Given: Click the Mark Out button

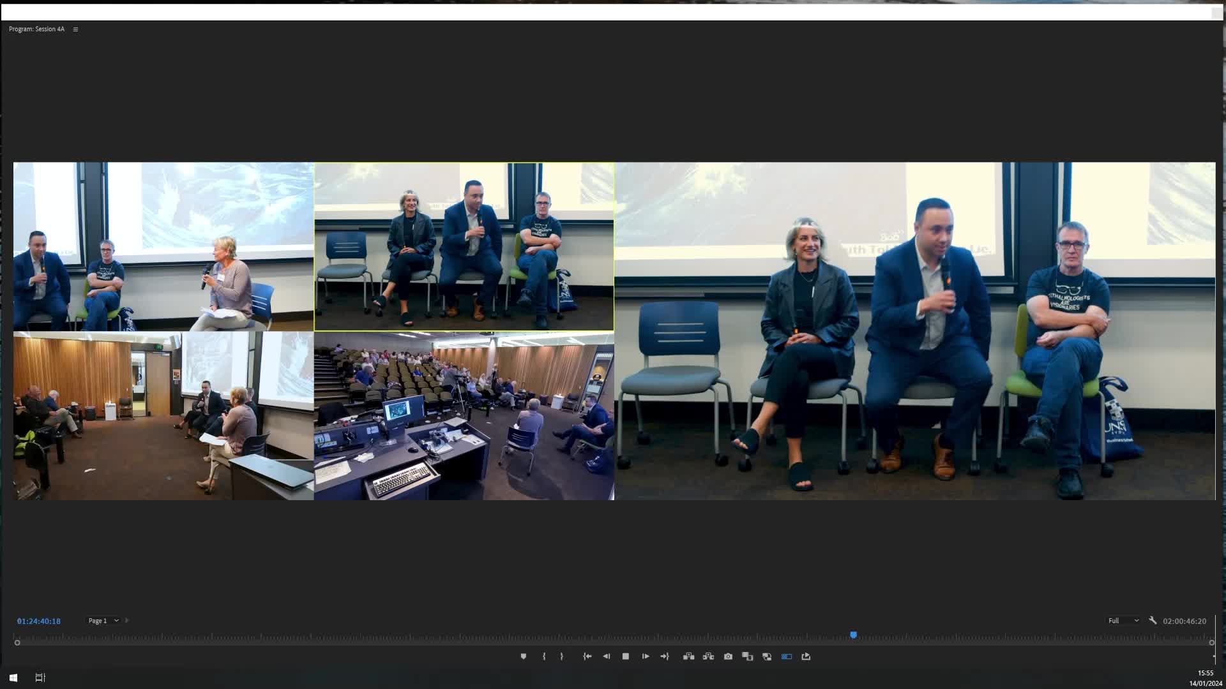Looking at the screenshot, I should (562, 656).
